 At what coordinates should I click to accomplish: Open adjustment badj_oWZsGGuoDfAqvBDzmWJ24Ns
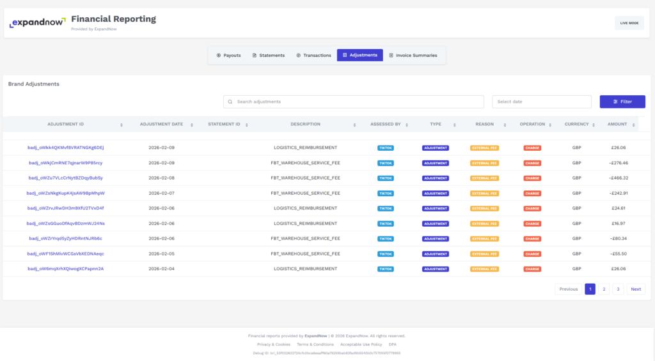click(x=66, y=224)
